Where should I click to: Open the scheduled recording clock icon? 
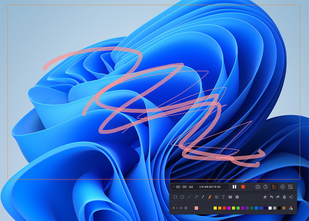coord(265,187)
